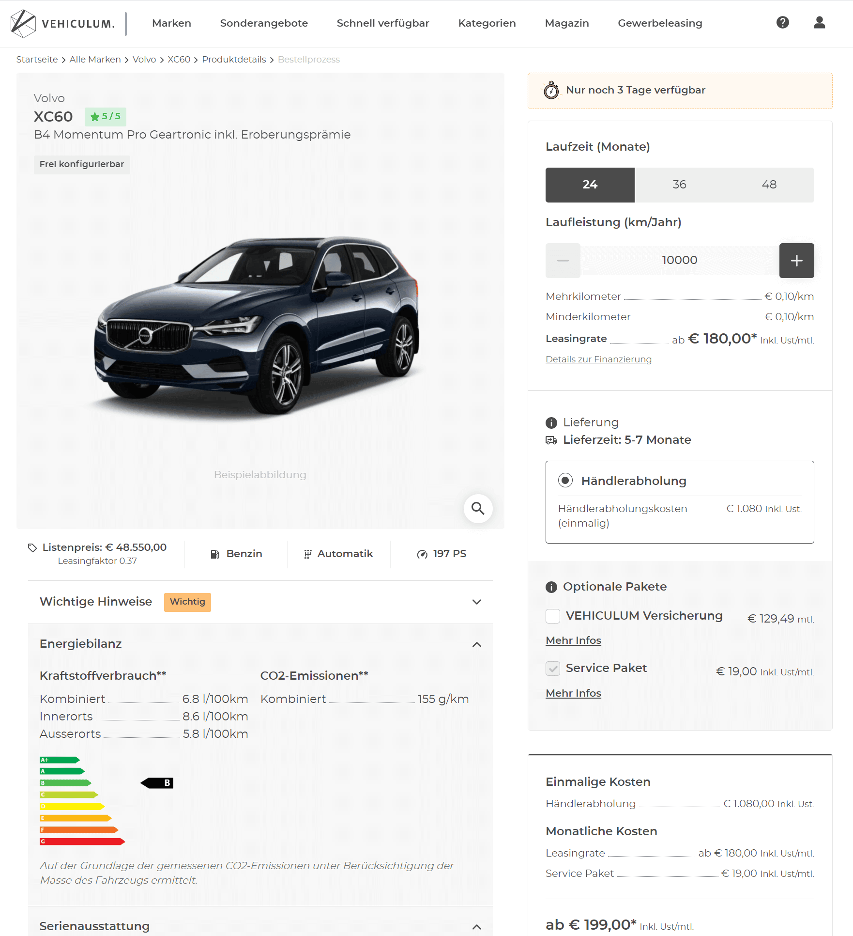Click the 155 g/km CO2 value
Viewport: 853px width, 936px height.
click(x=443, y=700)
